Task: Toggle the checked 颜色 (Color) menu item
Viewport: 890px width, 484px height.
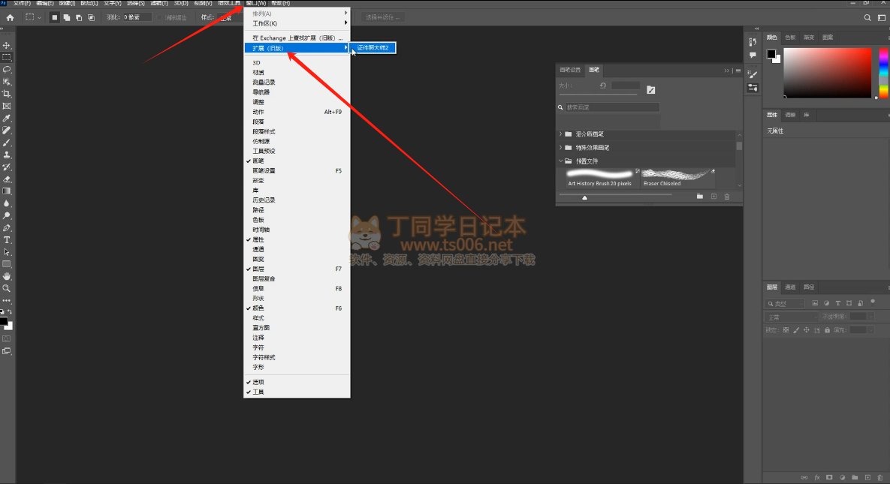Action: [258, 308]
